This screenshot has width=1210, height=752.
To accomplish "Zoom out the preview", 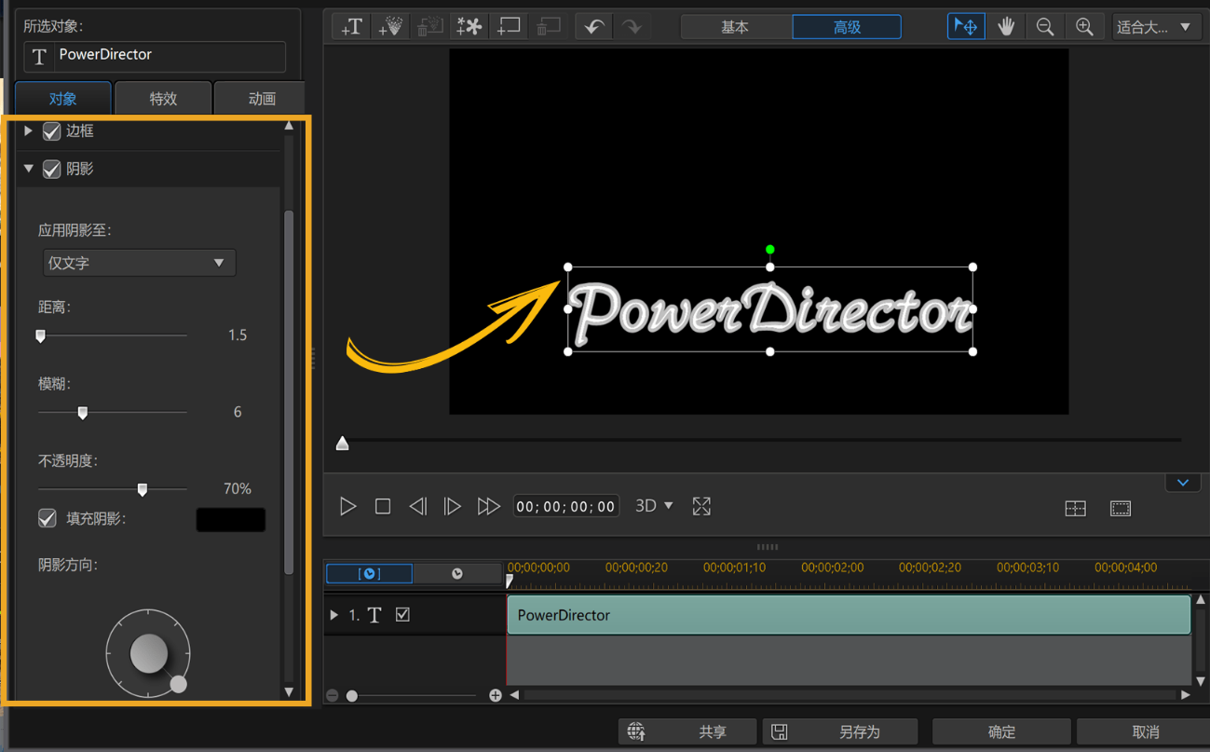I will click(1045, 27).
